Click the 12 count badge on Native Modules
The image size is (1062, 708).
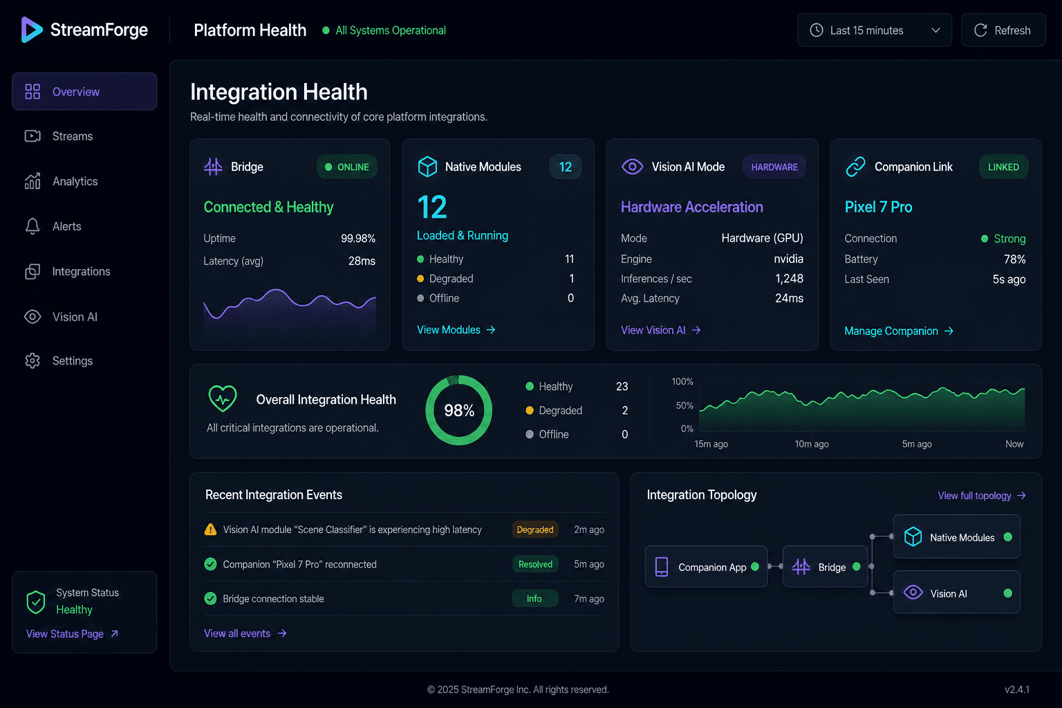pos(566,167)
